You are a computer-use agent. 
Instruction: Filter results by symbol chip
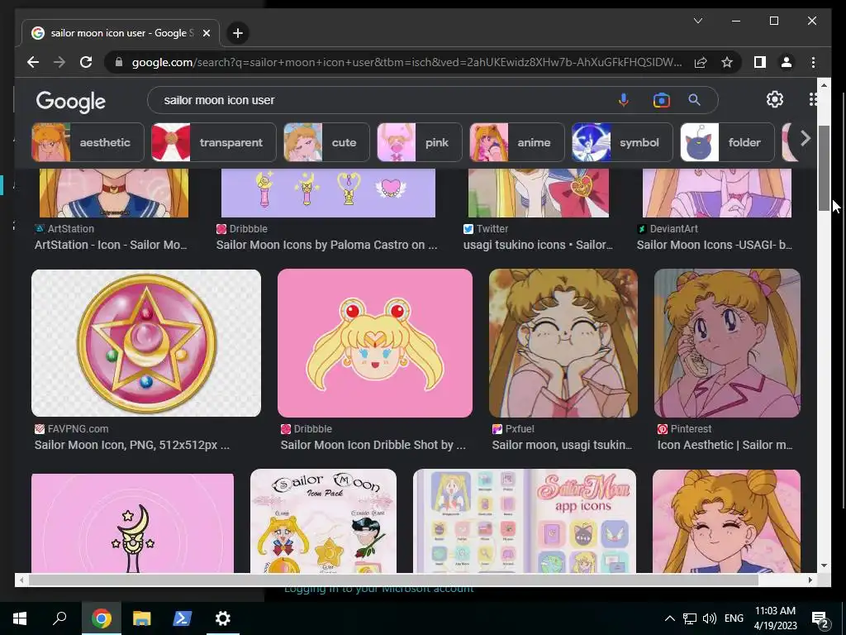622,142
